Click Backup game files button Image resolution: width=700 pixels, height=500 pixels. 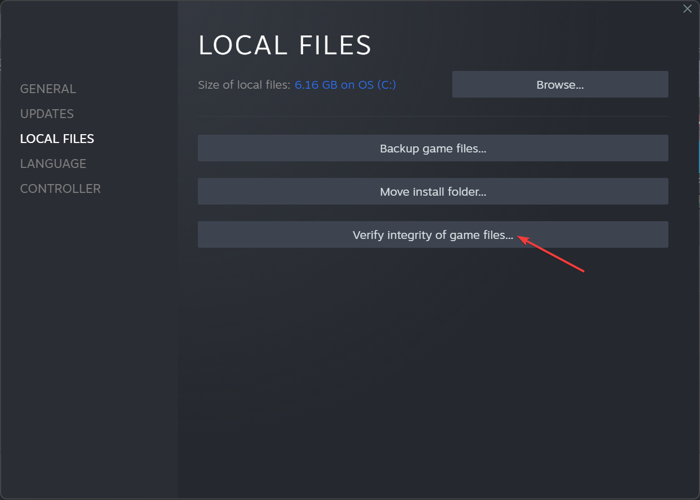[x=433, y=148]
